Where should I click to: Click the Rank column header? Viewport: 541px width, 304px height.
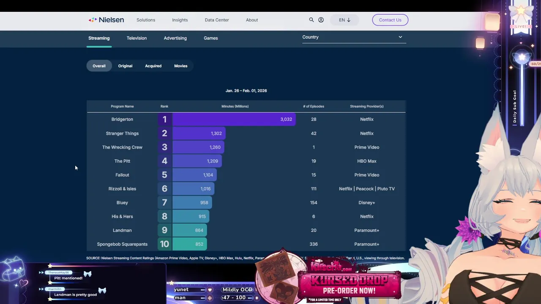click(164, 106)
